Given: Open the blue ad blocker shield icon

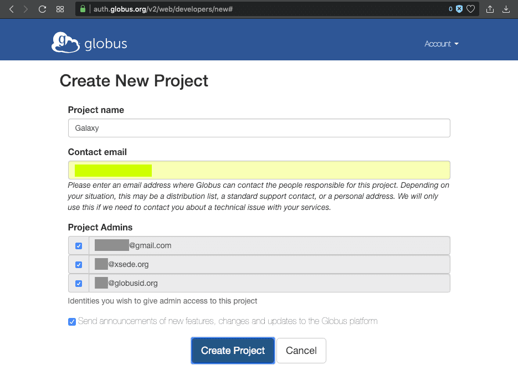Looking at the screenshot, I should click(x=459, y=9).
